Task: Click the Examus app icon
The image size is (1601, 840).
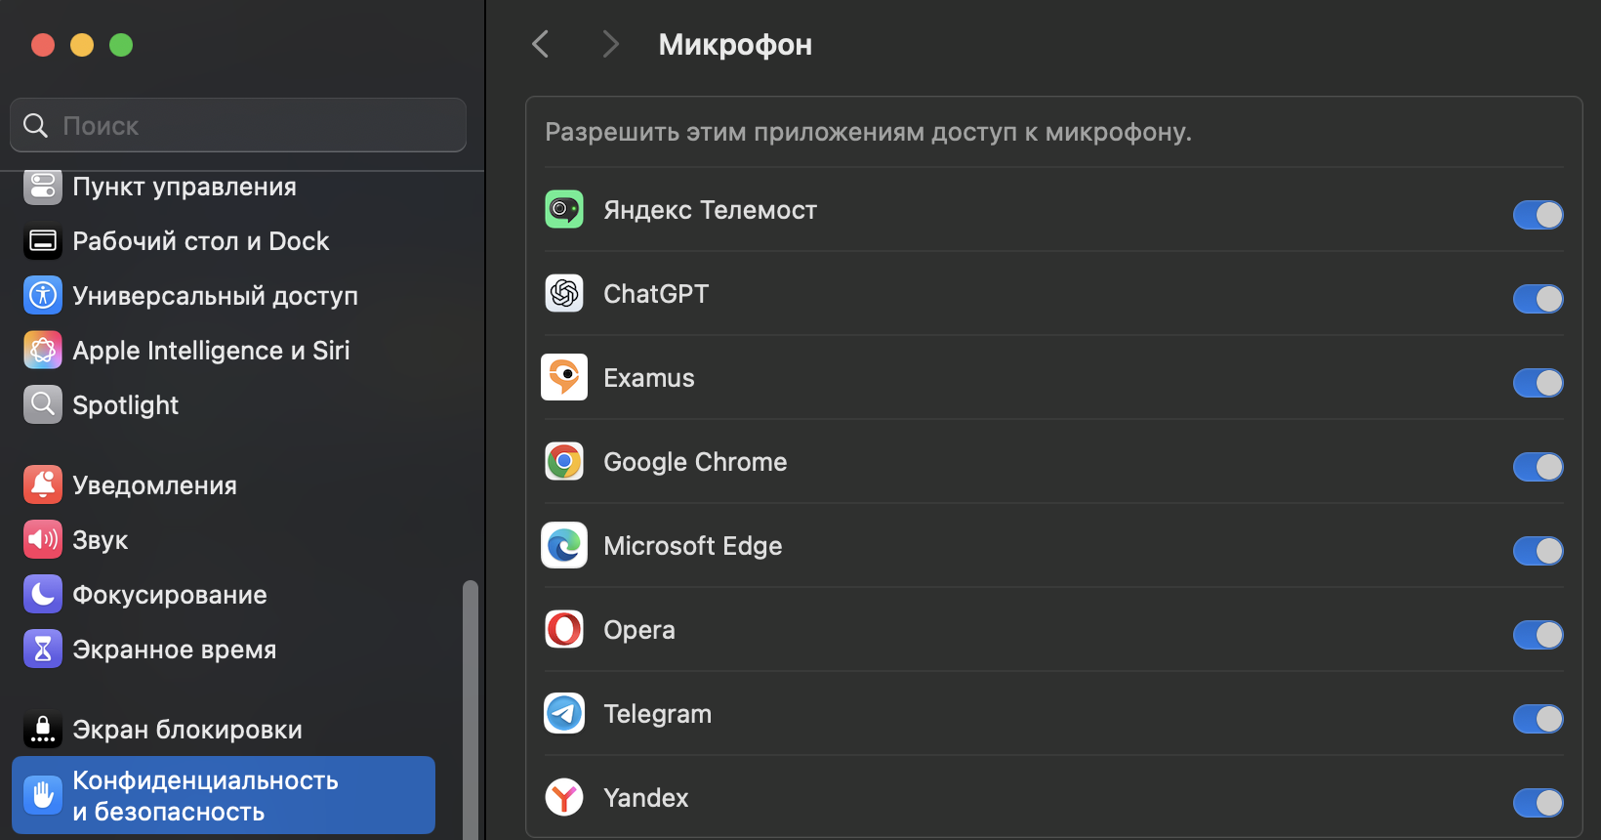Action: (564, 377)
